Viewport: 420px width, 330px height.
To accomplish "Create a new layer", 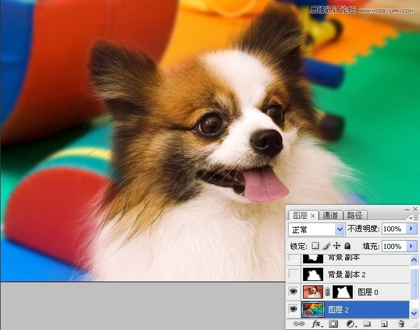I will tap(384, 324).
